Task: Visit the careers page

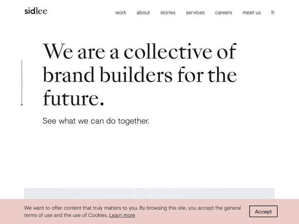Action: [223, 12]
